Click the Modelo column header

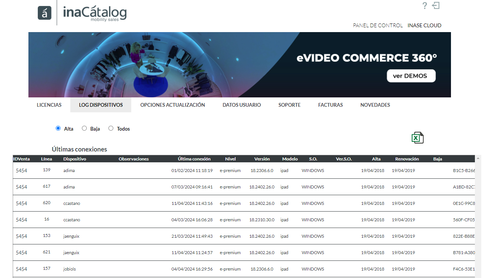click(x=290, y=159)
